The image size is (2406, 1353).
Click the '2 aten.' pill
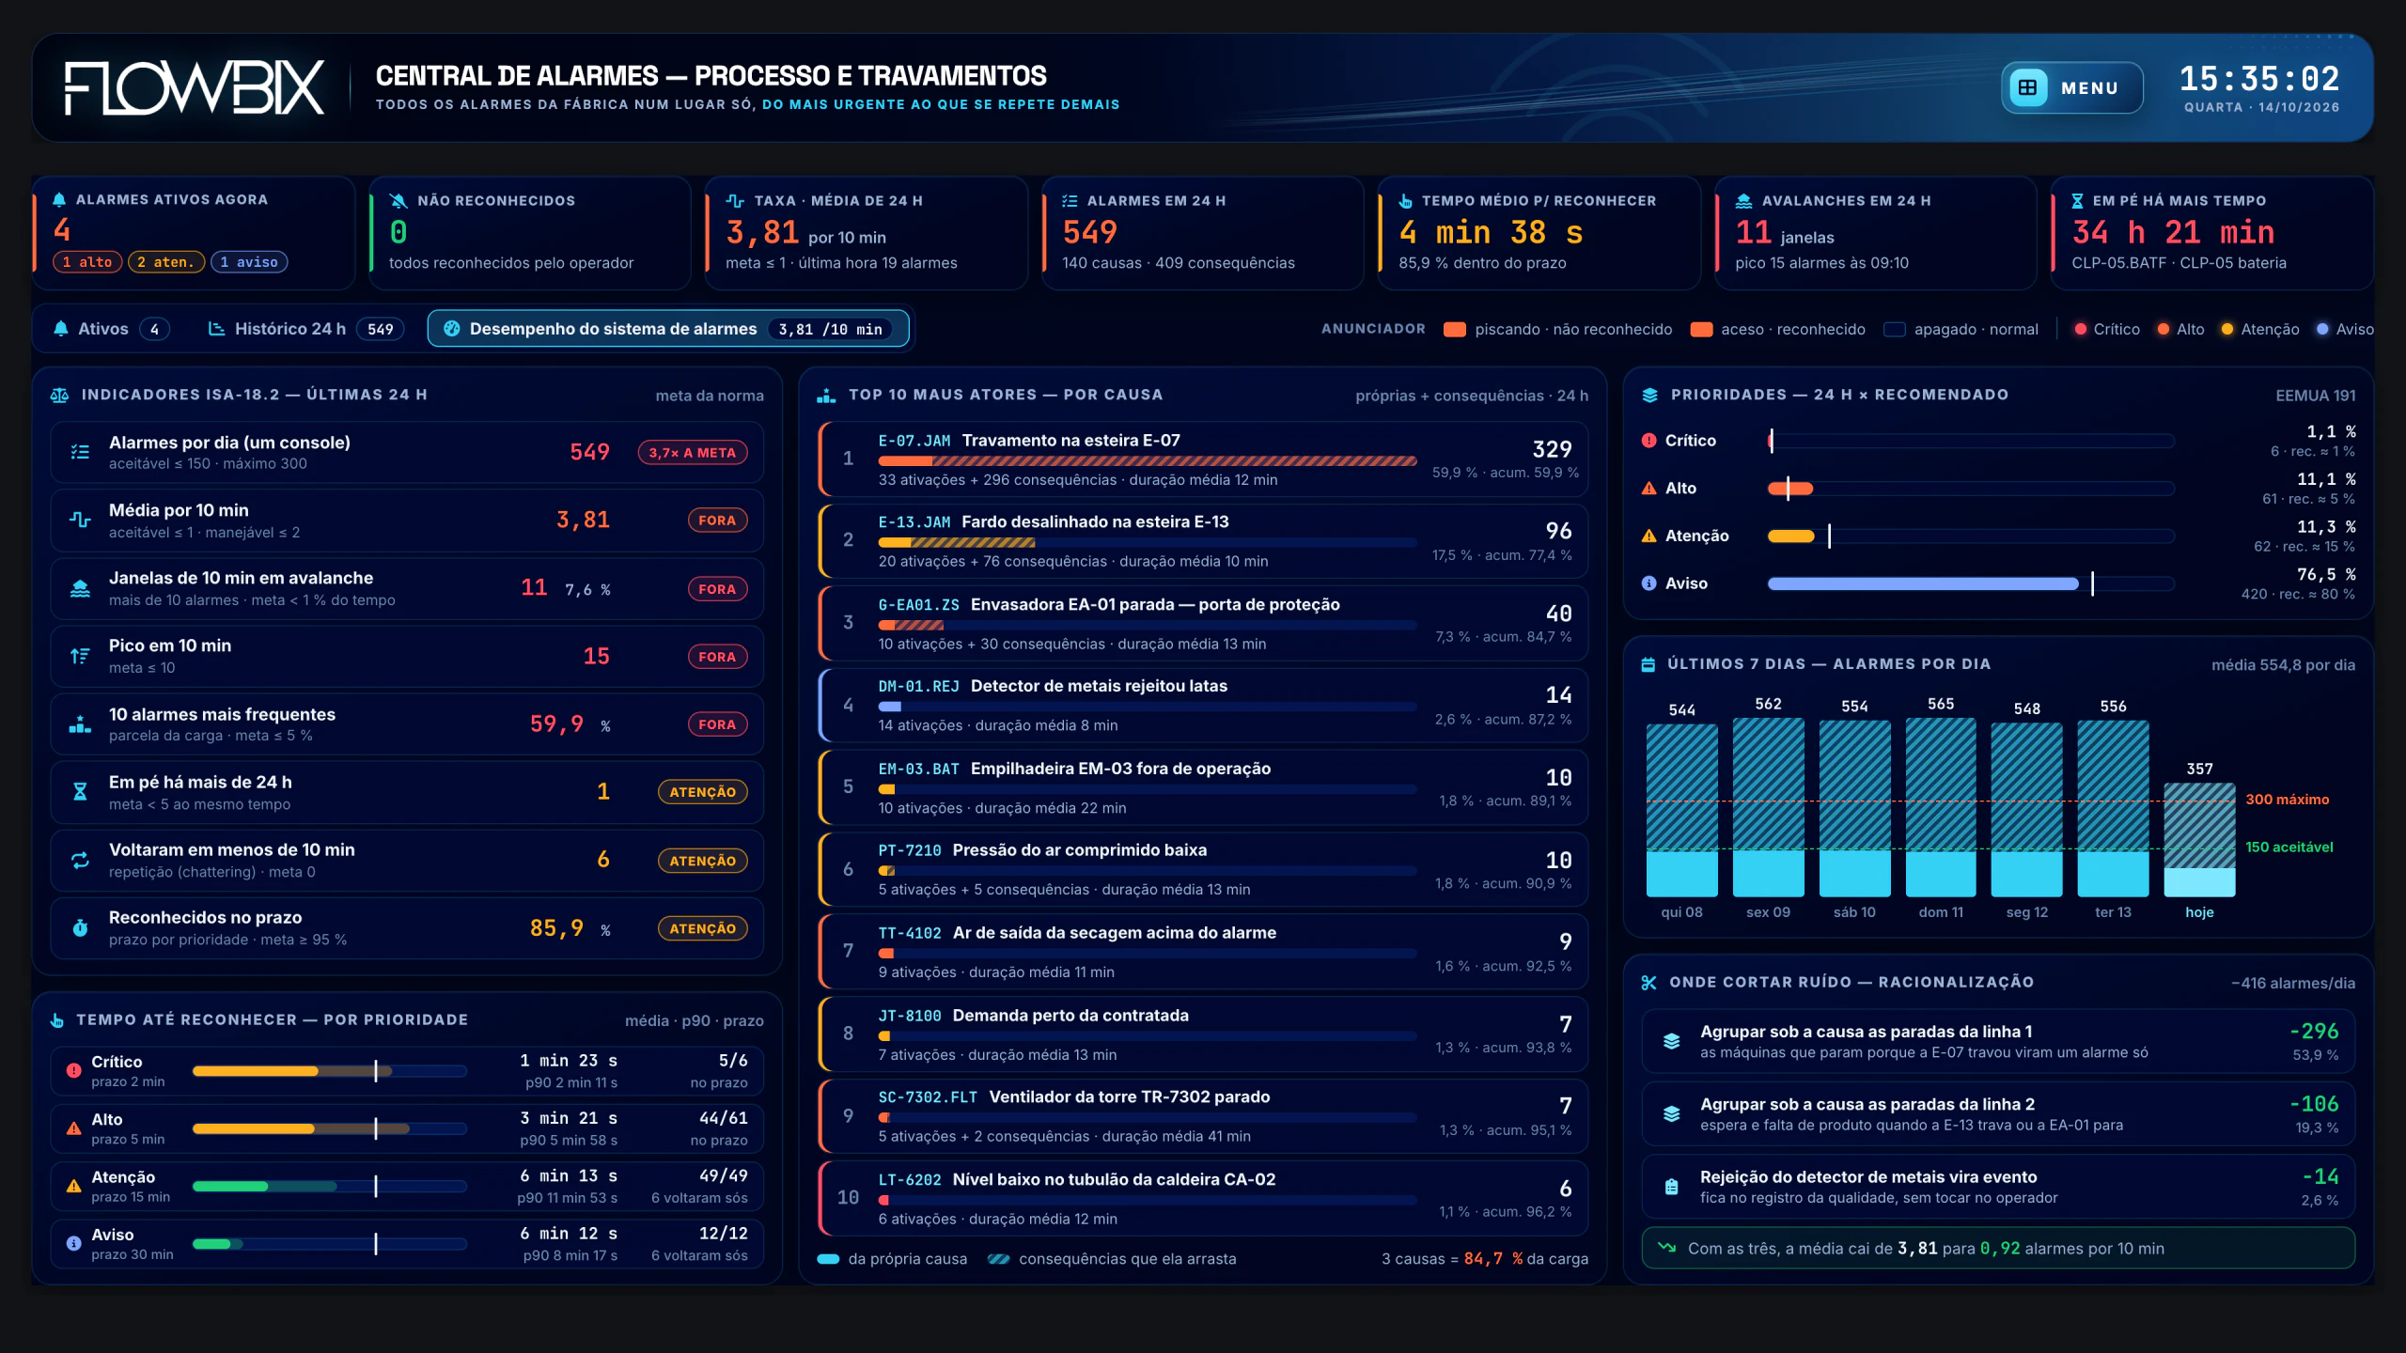[x=165, y=262]
